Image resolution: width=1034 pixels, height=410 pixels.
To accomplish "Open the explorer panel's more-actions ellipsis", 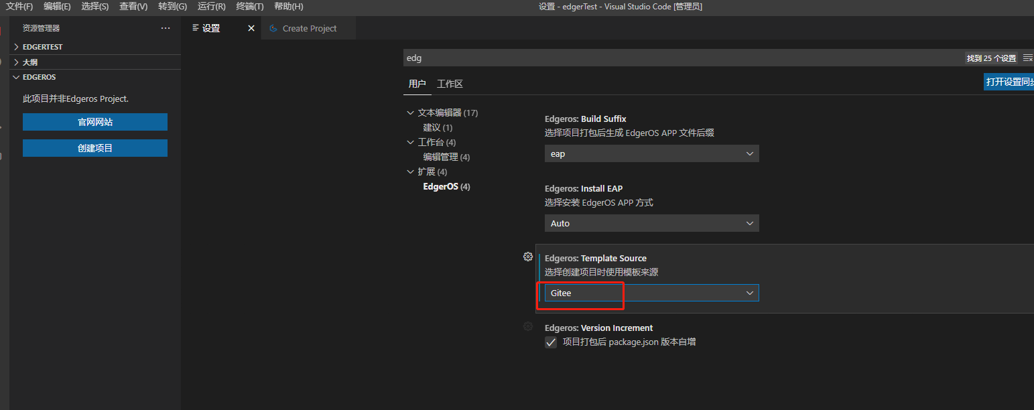I will [x=166, y=28].
